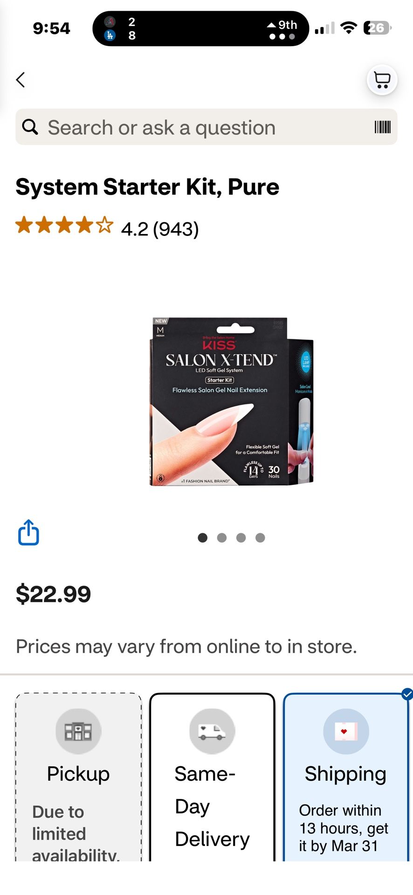Share this product via share icon
413x895 pixels.
coord(28,532)
